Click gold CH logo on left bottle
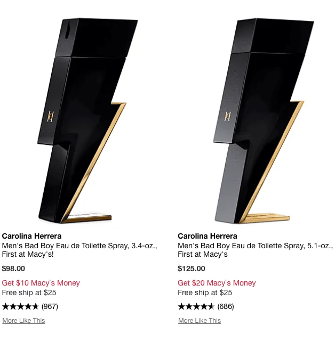The height and width of the screenshot is (342, 335). [x=50, y=117]
